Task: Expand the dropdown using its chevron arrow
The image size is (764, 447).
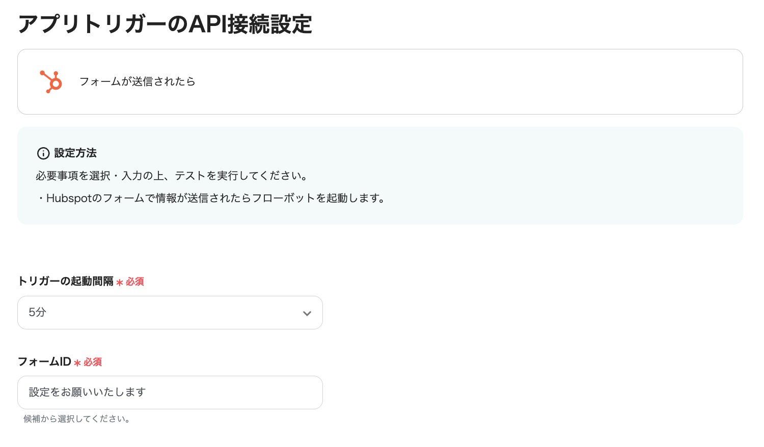Action: tap(307, 313)
